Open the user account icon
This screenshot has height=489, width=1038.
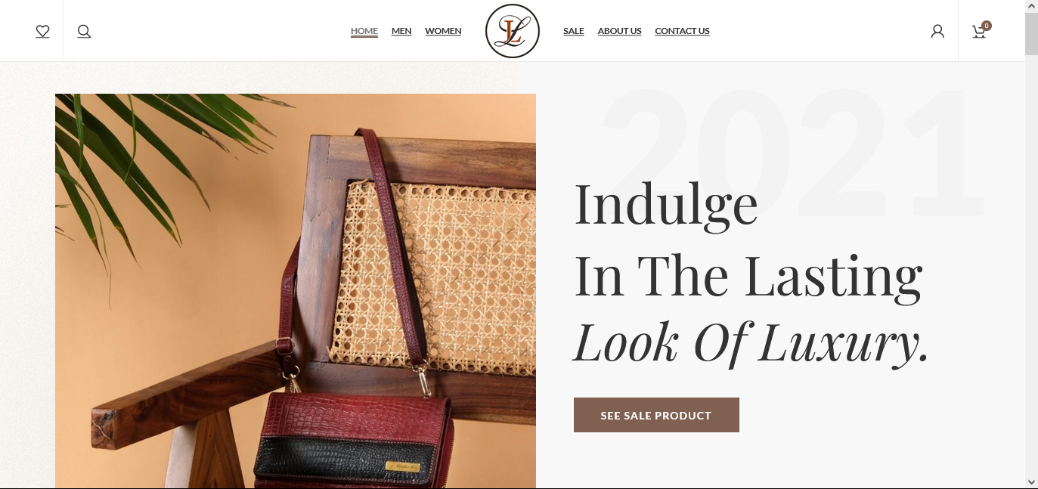coord(937,31)
